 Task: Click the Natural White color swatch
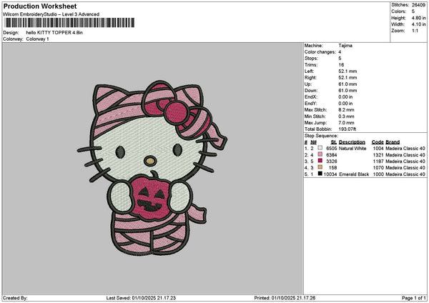[x=320, y=148]
